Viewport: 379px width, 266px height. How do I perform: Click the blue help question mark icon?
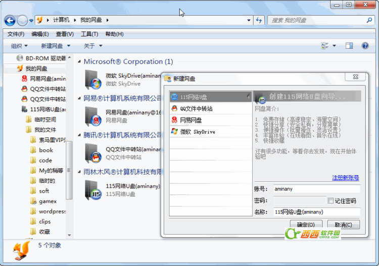(365, 45)
